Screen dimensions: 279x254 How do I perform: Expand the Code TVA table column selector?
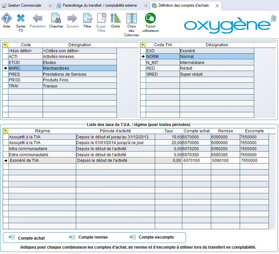click(143, 45)
